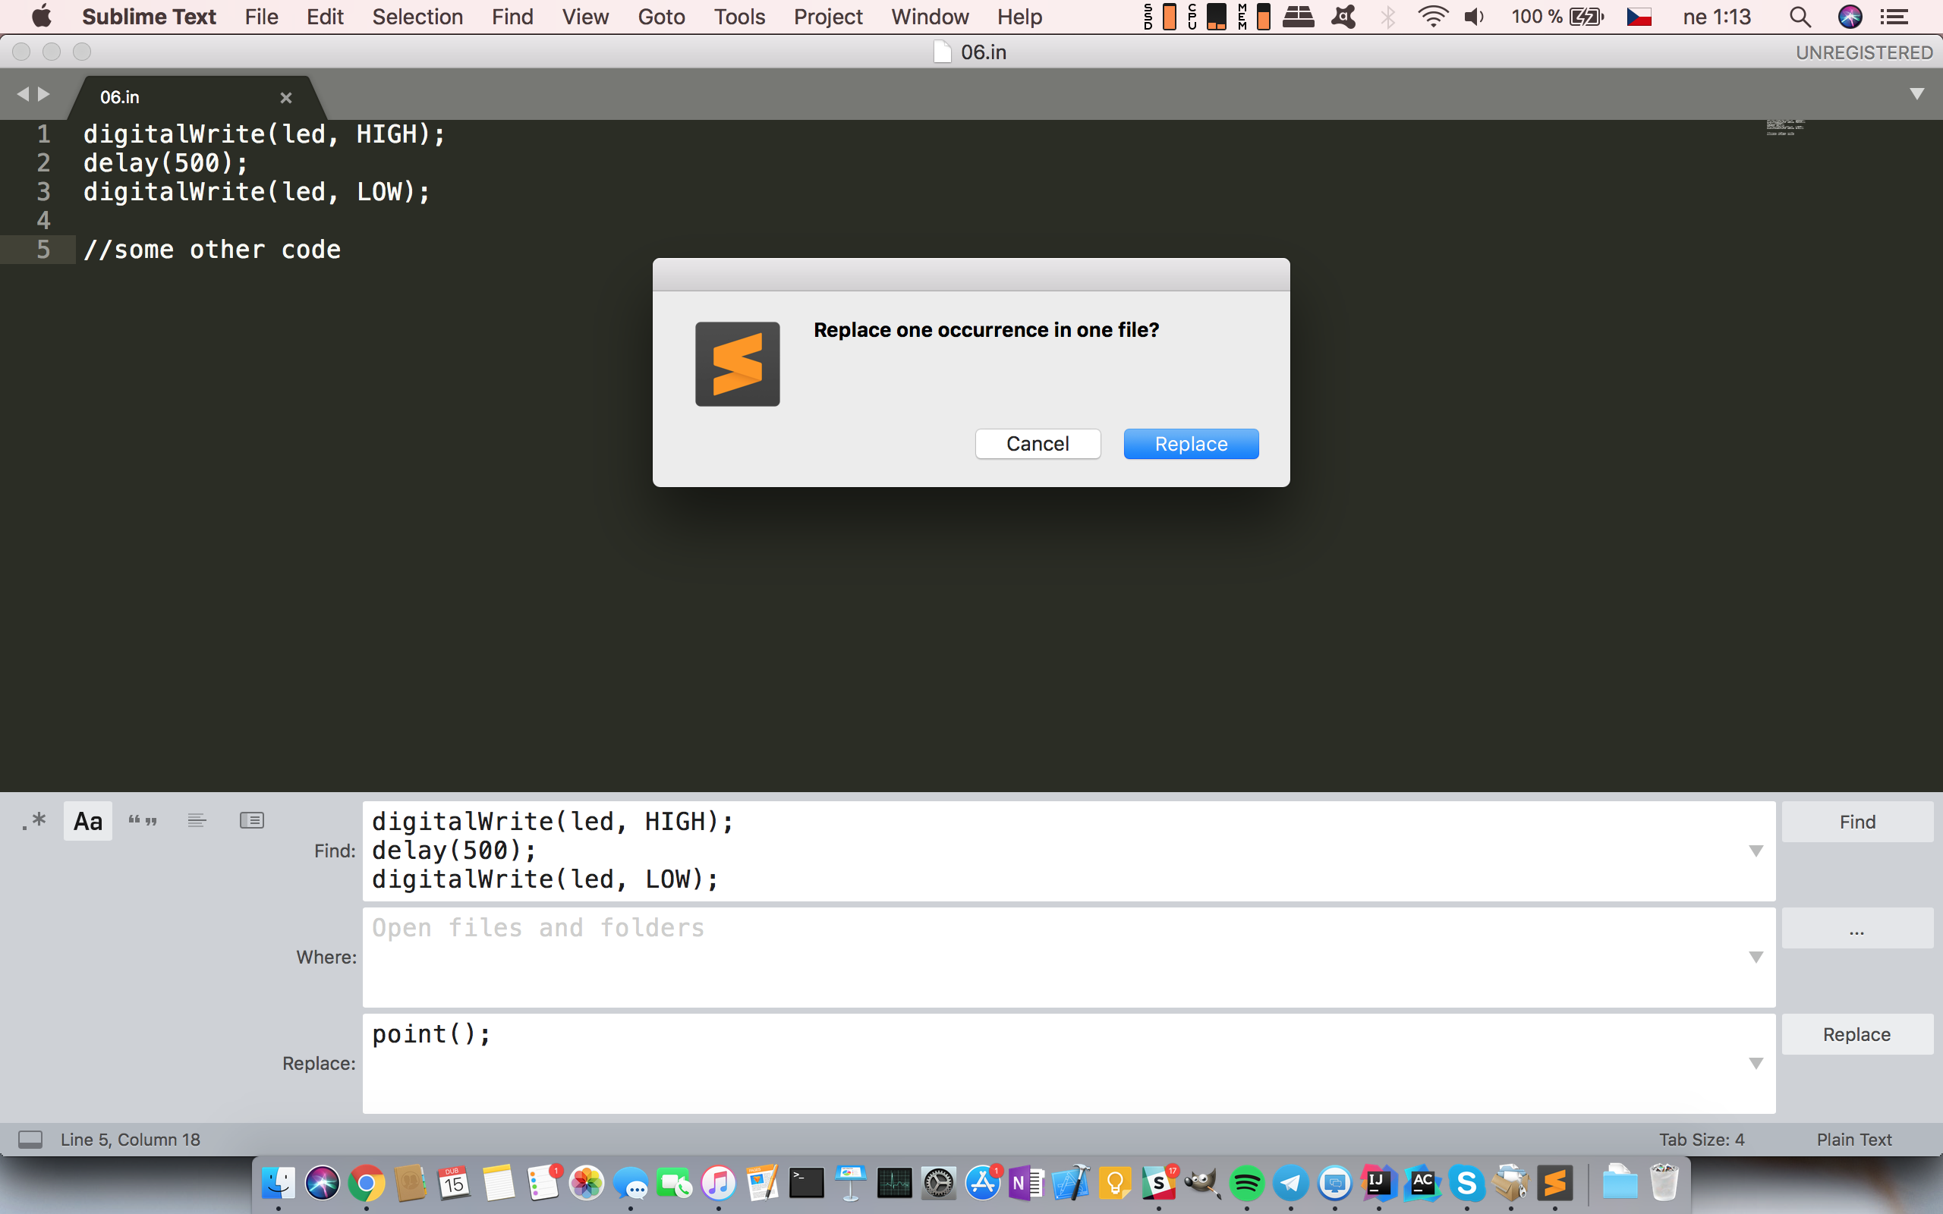Click the minimap in the editor
This screenshot has height=1214, width=1943.
pyautogui.click(x=1785, y=127)
